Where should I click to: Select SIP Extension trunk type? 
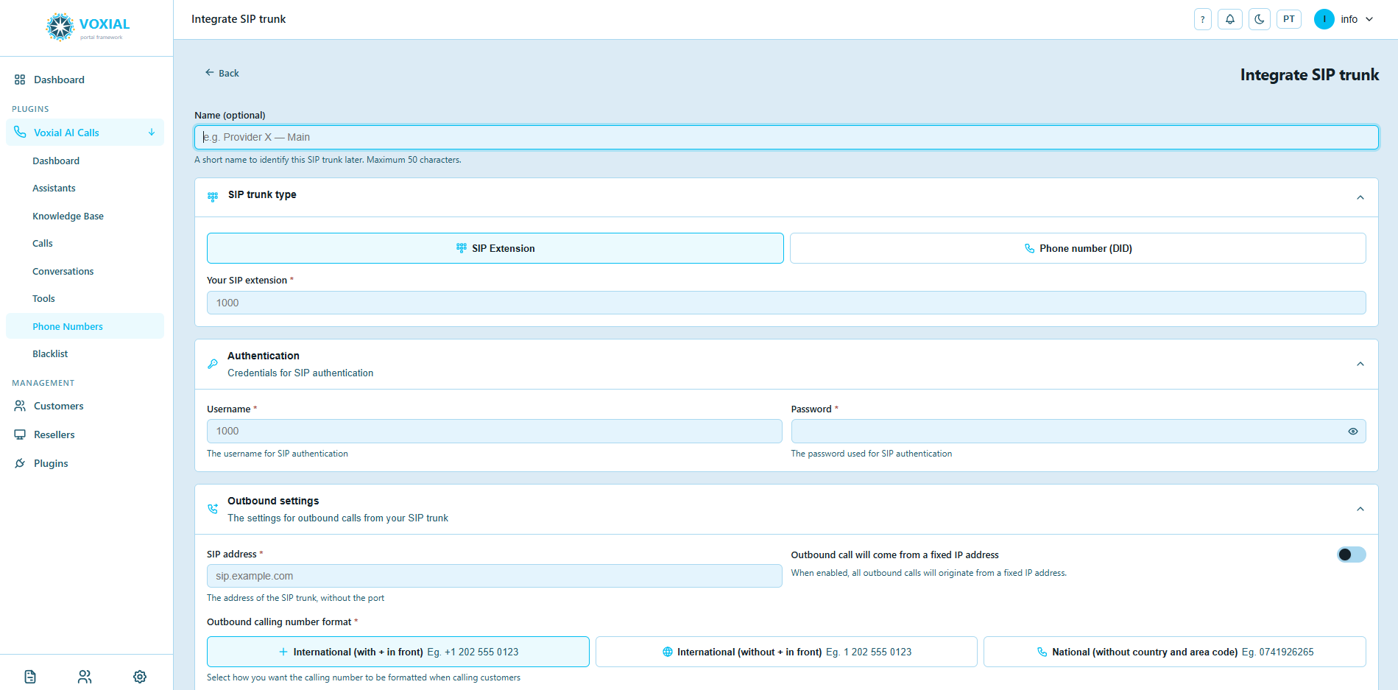495,248
